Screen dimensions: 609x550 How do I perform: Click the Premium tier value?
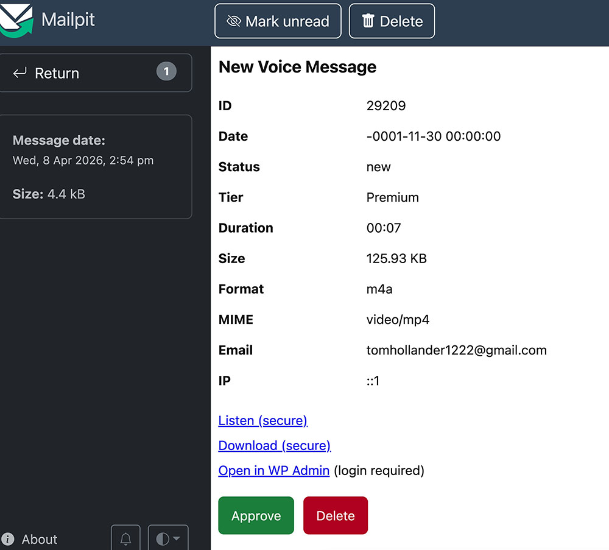392,197
